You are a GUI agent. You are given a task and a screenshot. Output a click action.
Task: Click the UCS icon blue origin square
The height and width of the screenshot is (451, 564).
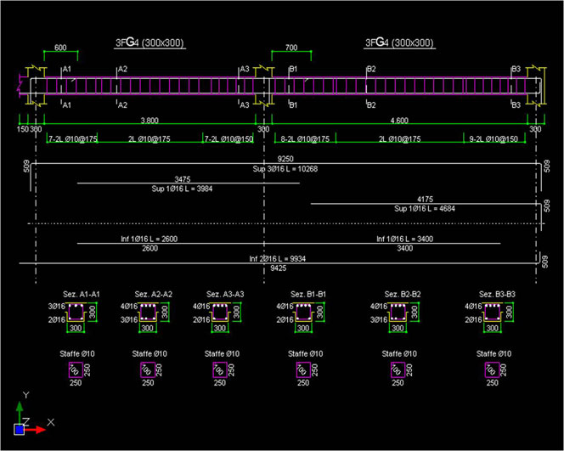click(19, 430)
